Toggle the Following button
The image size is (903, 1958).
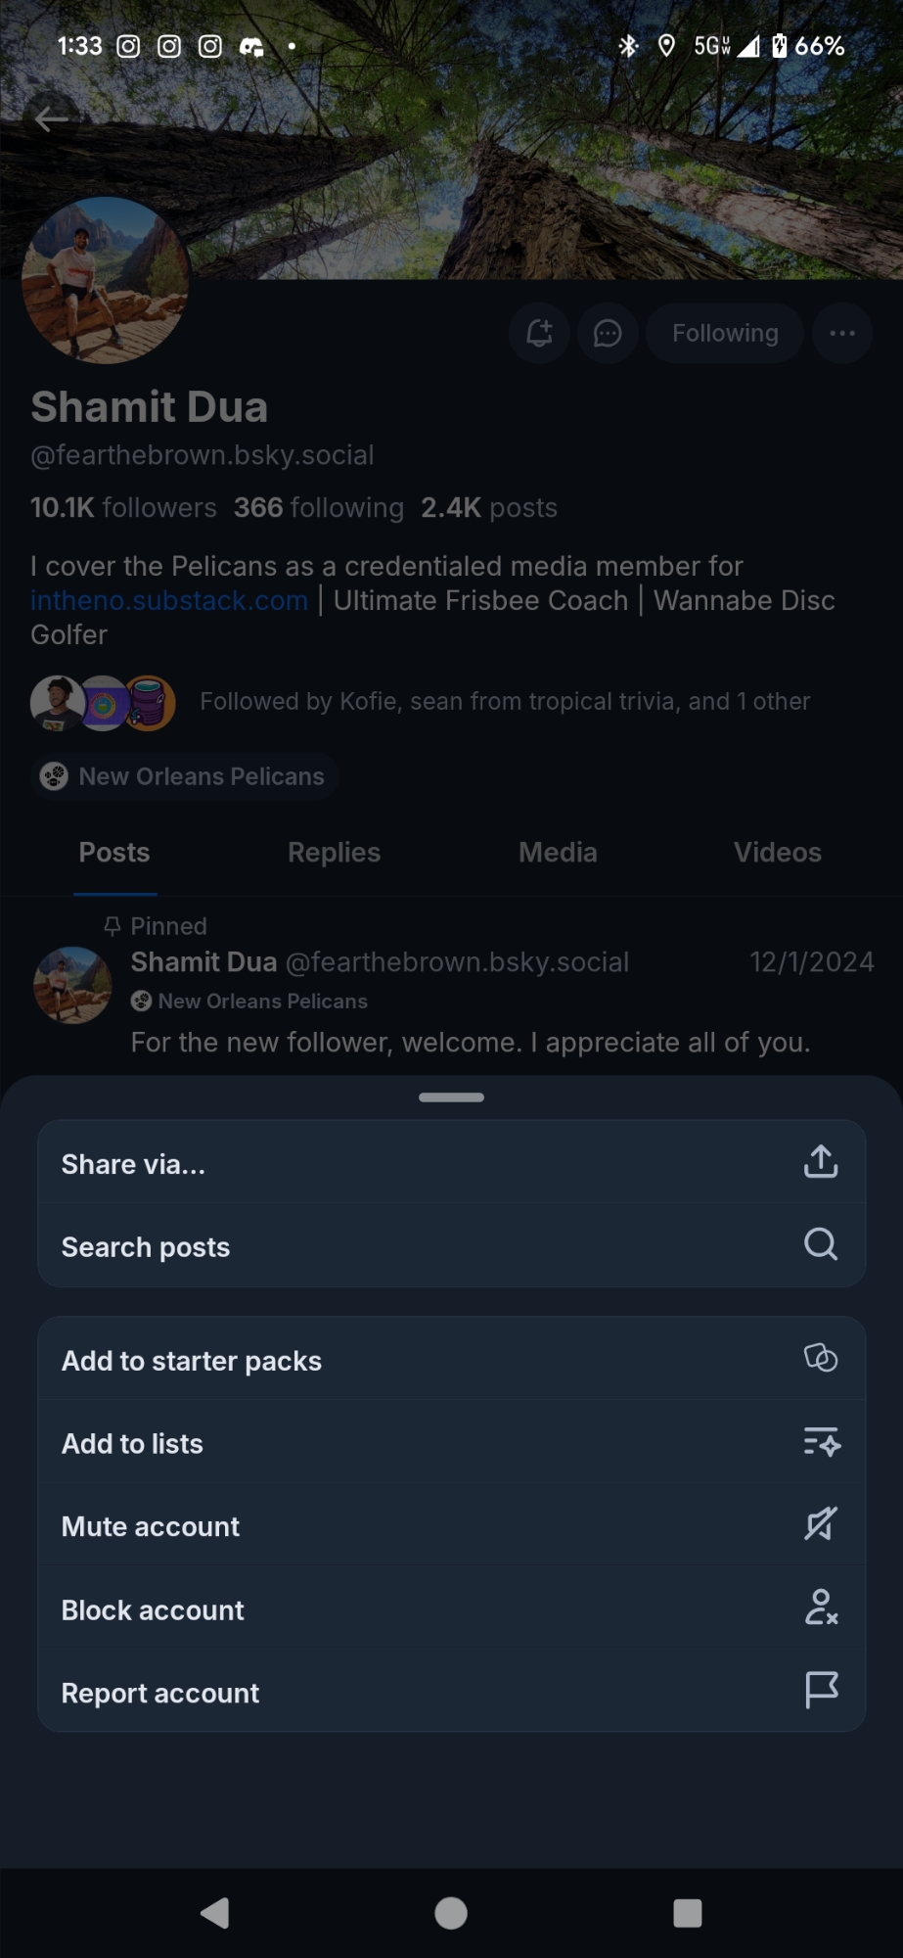click(x=725, y=334)
